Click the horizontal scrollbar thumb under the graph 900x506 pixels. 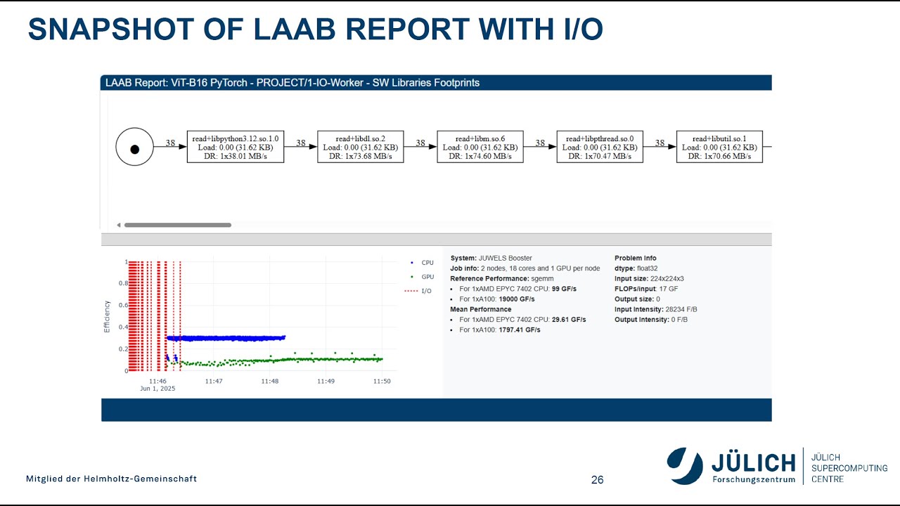178,225
